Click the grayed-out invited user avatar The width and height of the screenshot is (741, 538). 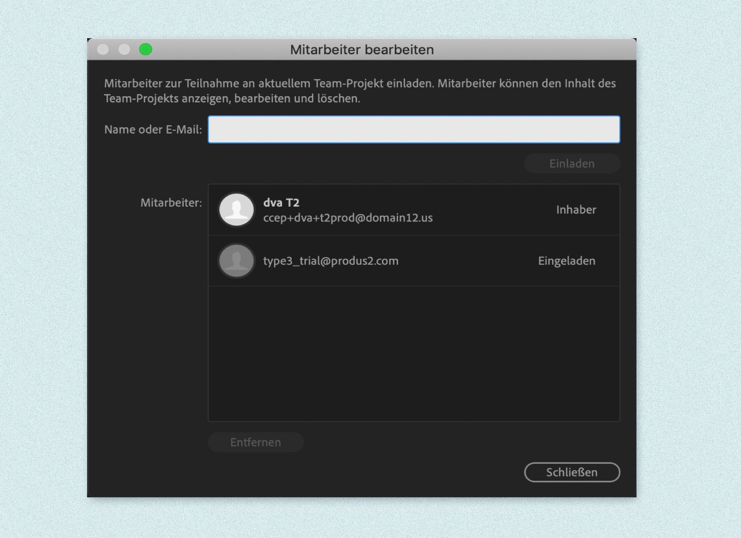click(x=236, y=261)
